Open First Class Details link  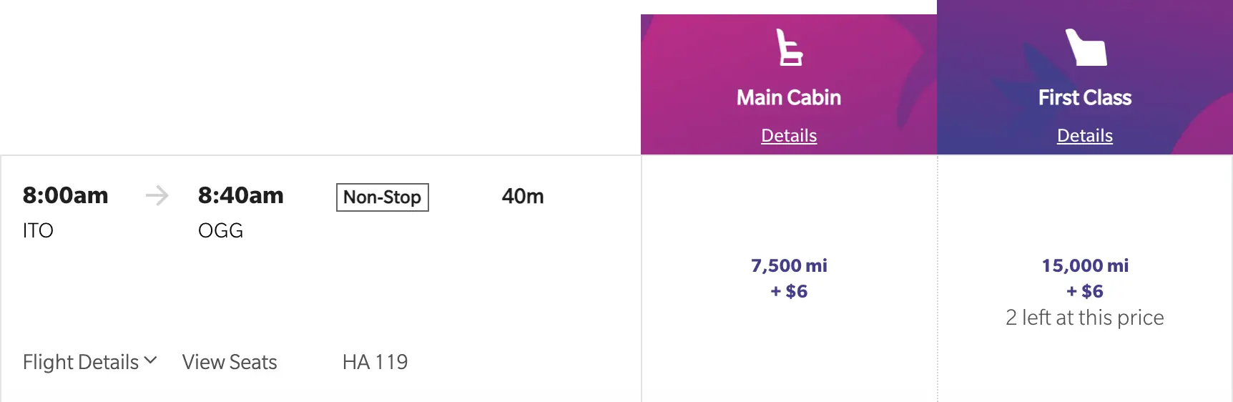coord(1085,135)
